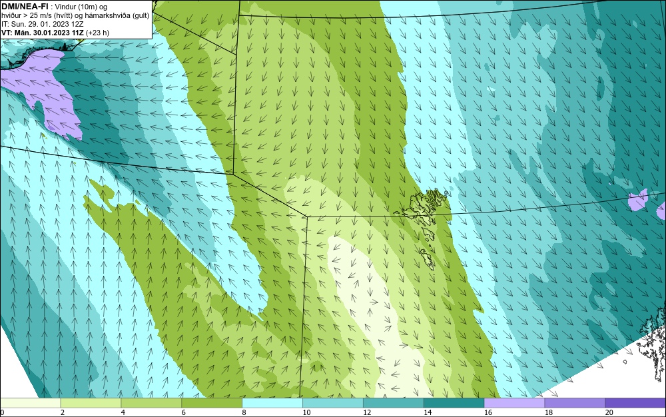Click the legend tick label '10'
Screen dimensions: 666x417
point(306,412)
